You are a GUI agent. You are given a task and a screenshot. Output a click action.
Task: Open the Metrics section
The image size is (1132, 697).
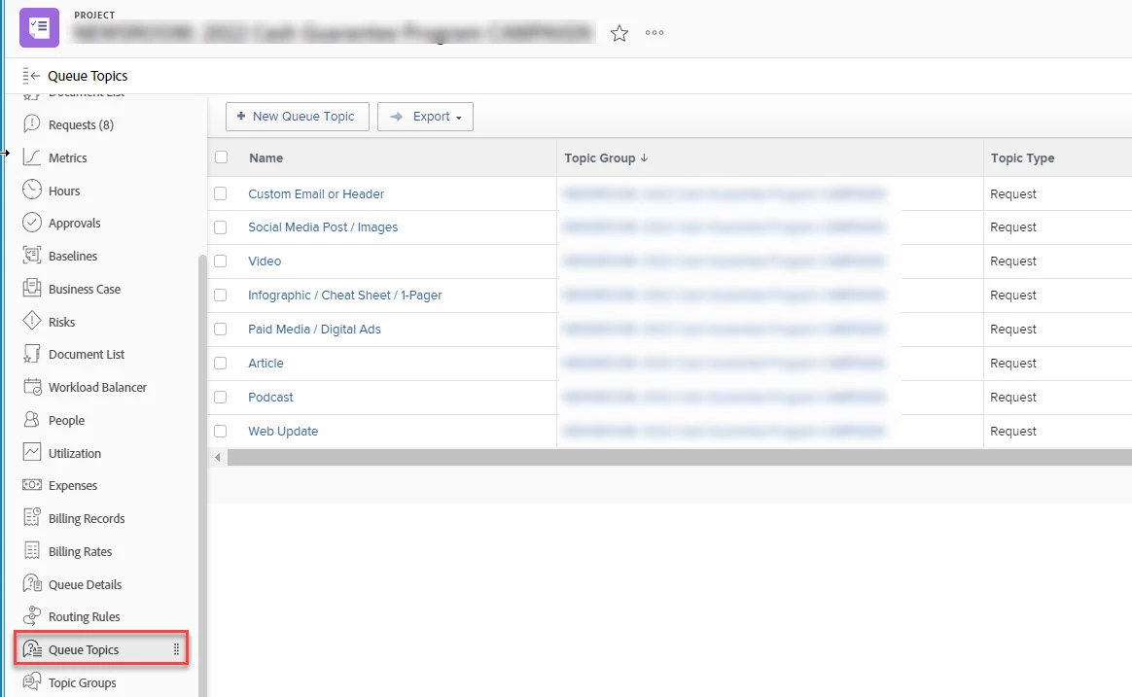pos(68,158)
